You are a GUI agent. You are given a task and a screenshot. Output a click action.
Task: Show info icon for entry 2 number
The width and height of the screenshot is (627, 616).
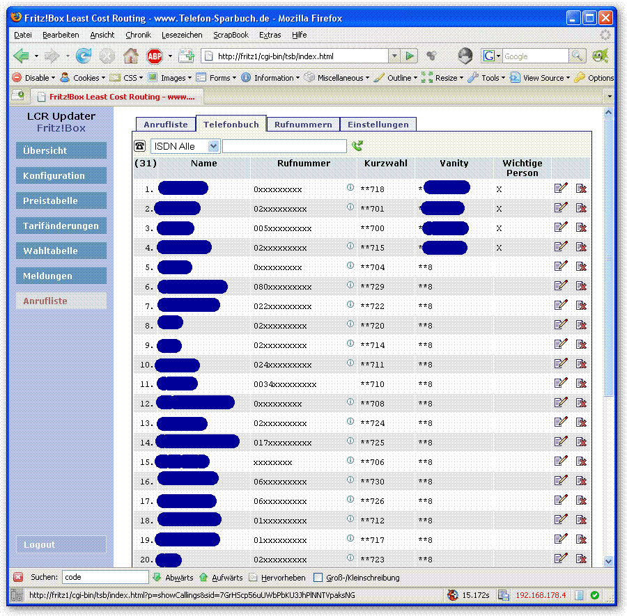350,207
